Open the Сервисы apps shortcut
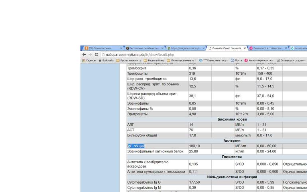Screen dimensions: 307x192 point(89,60)
